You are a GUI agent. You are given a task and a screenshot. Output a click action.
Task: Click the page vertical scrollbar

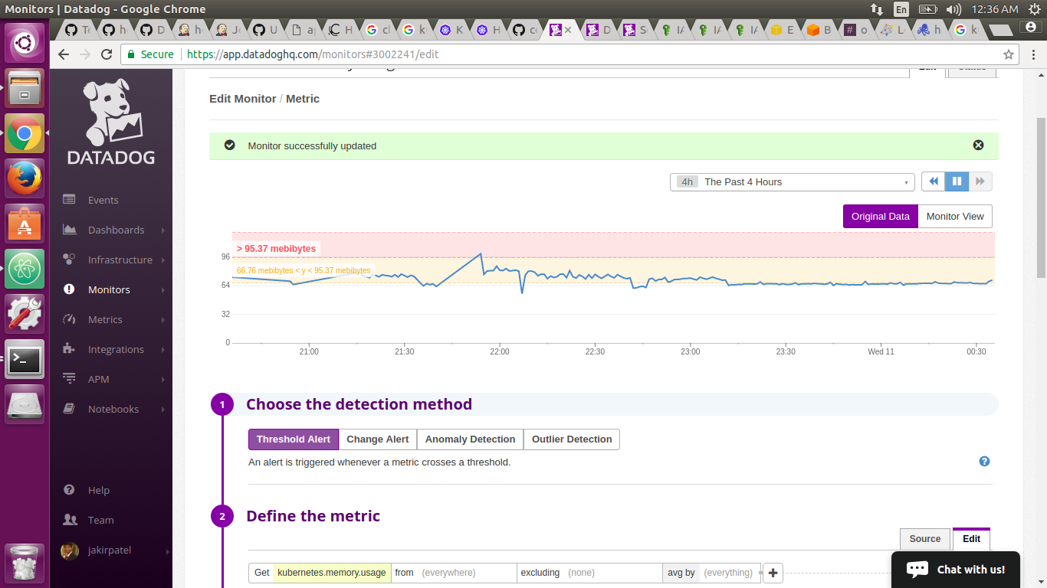pos(1041,198)
